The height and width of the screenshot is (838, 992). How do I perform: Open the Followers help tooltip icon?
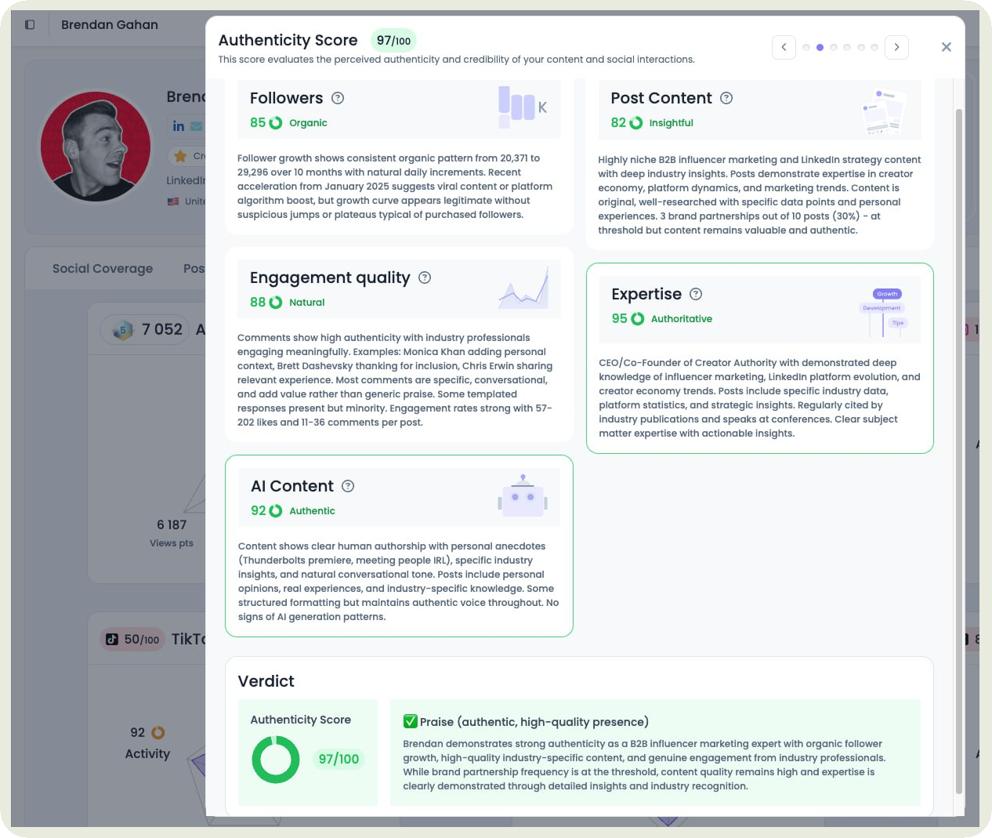pyautogui.click(x=338, y=98)
